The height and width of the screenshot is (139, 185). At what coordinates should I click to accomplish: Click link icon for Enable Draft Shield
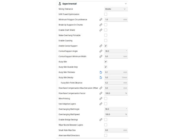(x=101, y=30)
